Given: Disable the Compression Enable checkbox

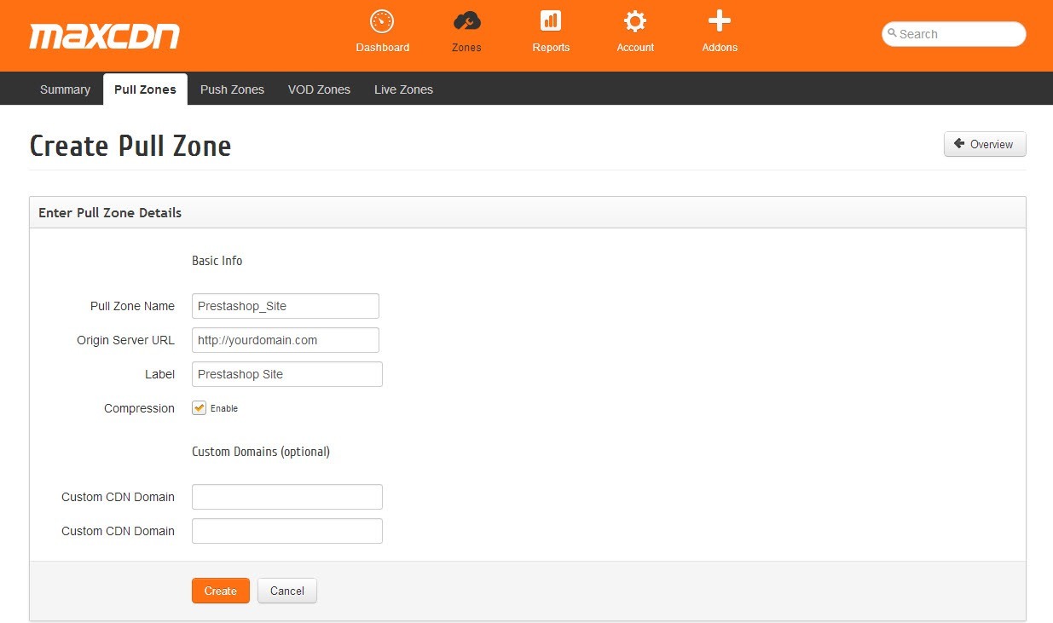Looking at the screenshot, I should pos(199,408).
